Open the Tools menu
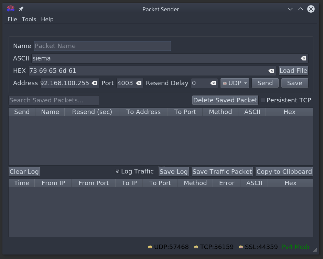 [x=29, y=19]
